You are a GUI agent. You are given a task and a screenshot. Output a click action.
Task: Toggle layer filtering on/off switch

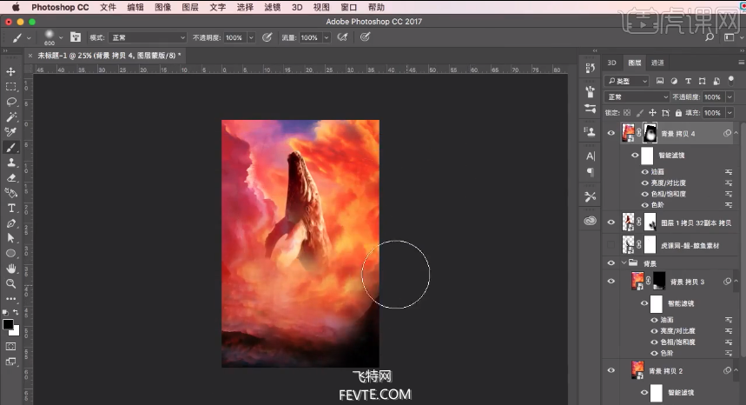pos(731,80)
